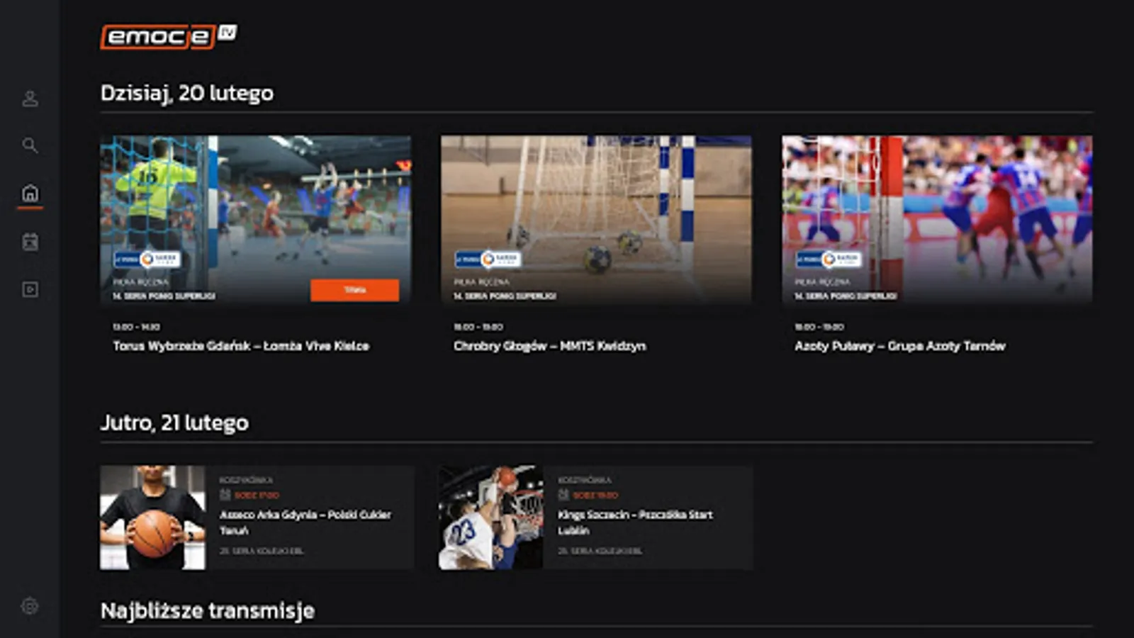This screenshot has height=638, width=1134.
Task: Click round label at bottom of Kings Szczecin card
Action: point(600,551)
